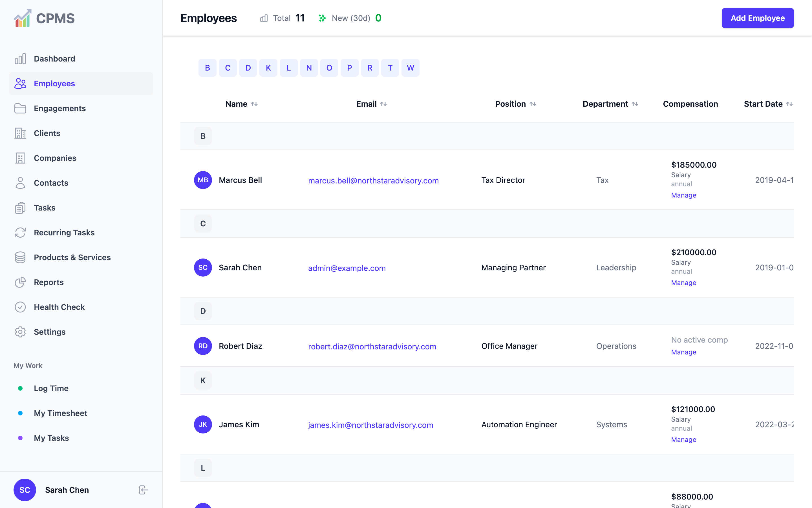Image resolution: width=812 pixels, height=508 pixels.
Task: Jump to letter K filter chip
Action: tap(268, 68)
